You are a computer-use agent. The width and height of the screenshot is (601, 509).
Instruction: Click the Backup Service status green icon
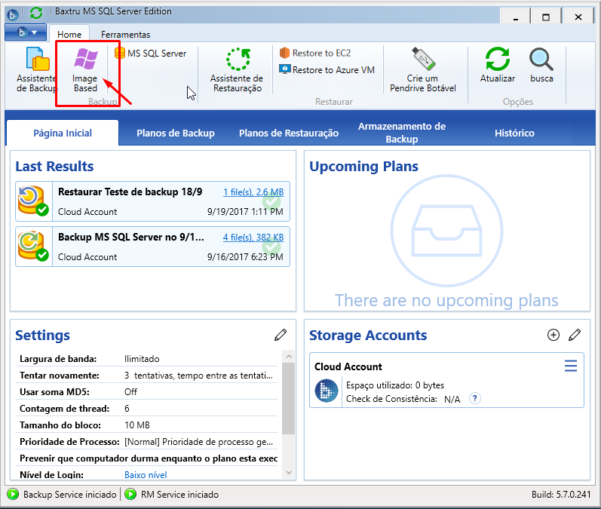tap(13, 494)
